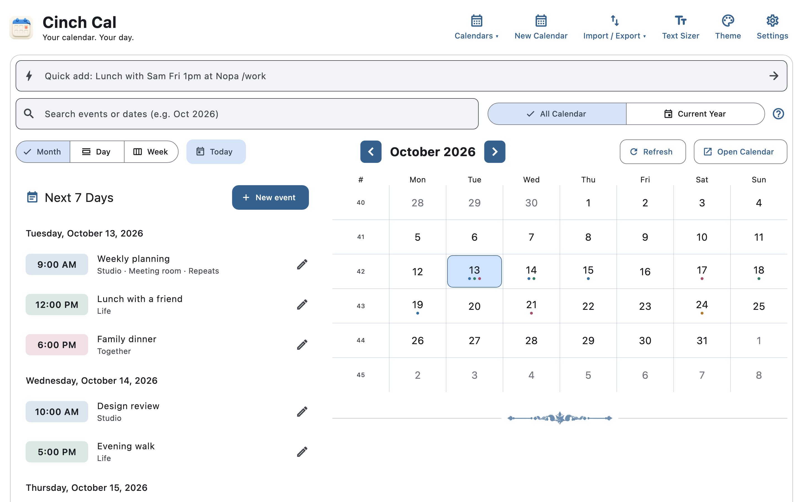Click the search magnifier icon

[x=29, y=114]
